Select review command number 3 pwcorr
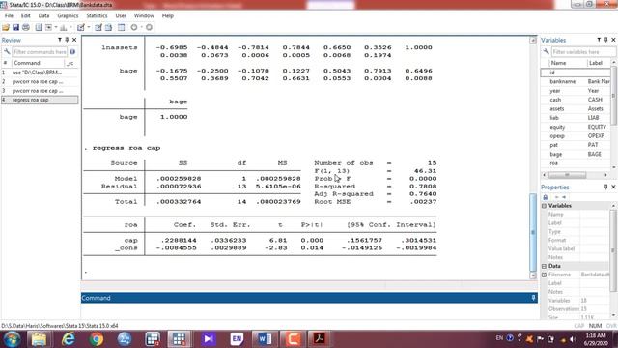The height and width of the screenshot is (348, 618). [40, 91]
